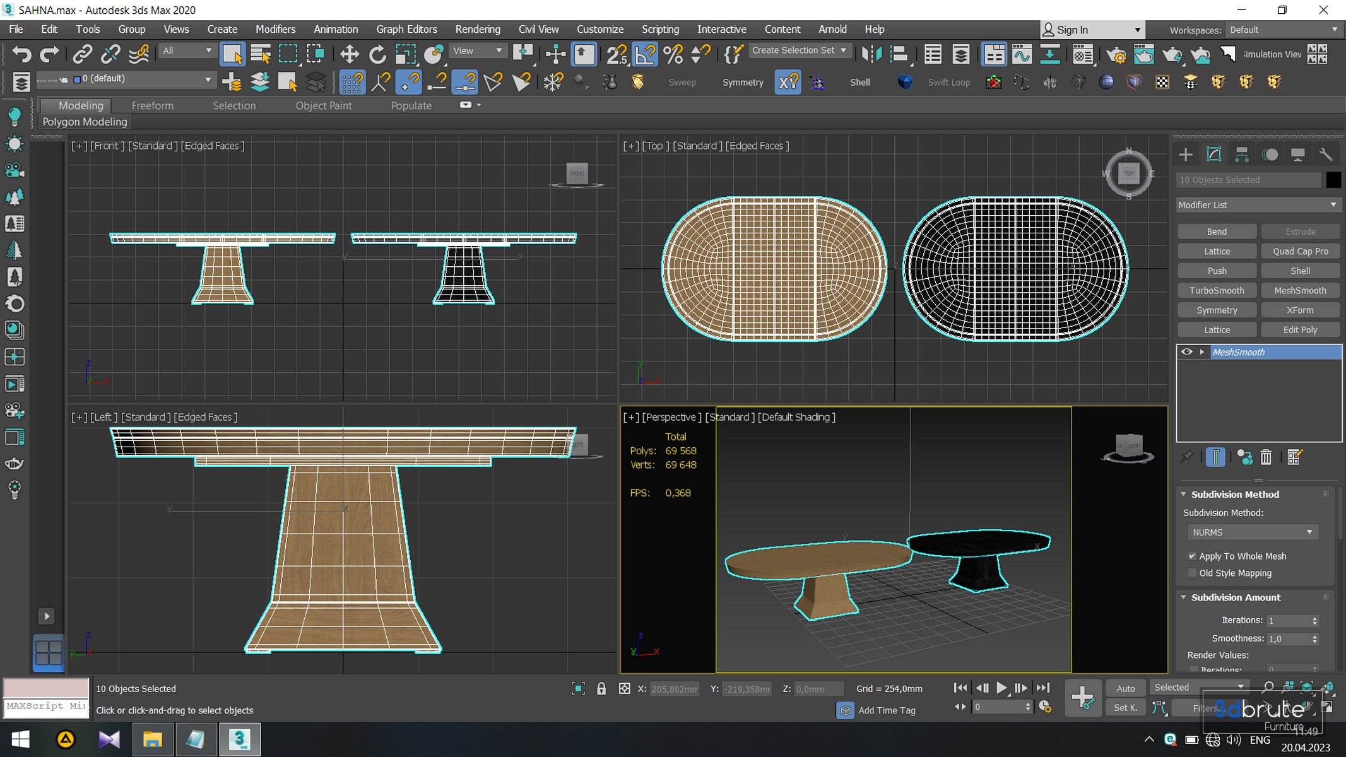Image resolution: width=1346 pixels, height=757 pixels.
Task: Toggle the Window/Crossing selection icon
Action: [316, 54]
